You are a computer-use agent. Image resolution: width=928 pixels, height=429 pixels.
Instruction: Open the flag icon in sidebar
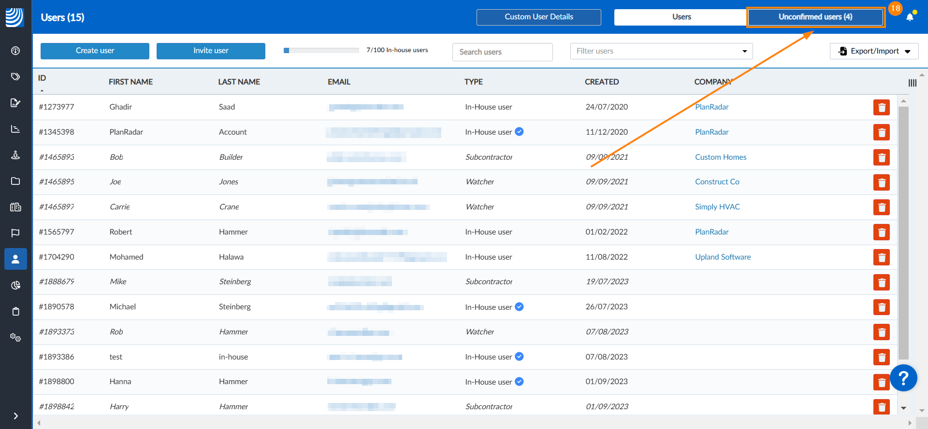click(x=15, y=233)
